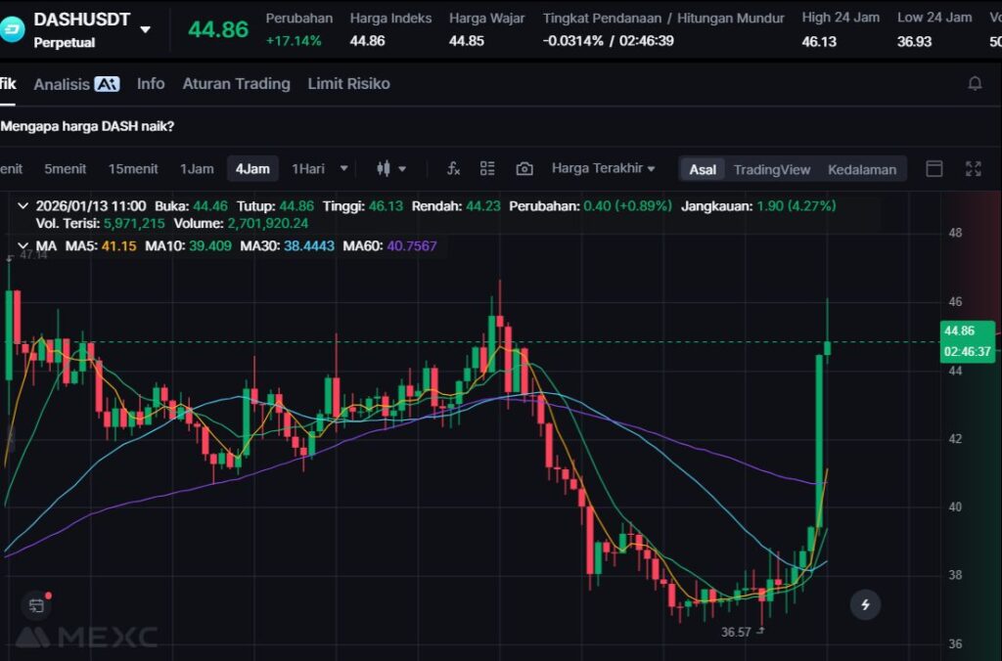Select the 1Jam timeframe
The width and height of the screenshot is (1002, 661).
click(197, 168)
